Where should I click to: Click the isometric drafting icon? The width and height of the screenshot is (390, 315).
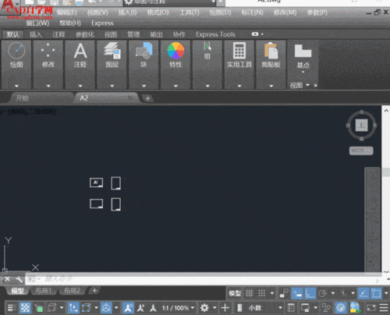(343, 294)
